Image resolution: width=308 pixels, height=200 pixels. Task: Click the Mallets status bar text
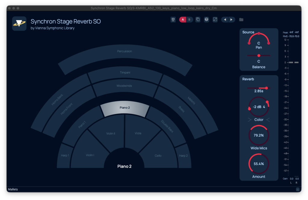tap(13, 189)
